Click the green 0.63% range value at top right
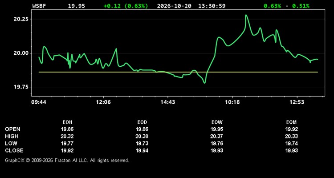 click(x=272, y=6)
